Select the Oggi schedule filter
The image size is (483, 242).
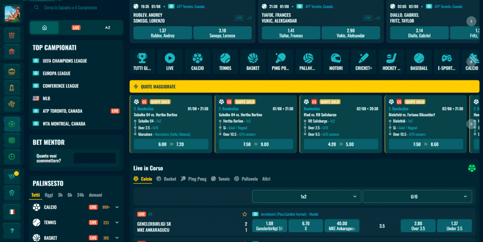pyautogui.click(x=49, y=195)
